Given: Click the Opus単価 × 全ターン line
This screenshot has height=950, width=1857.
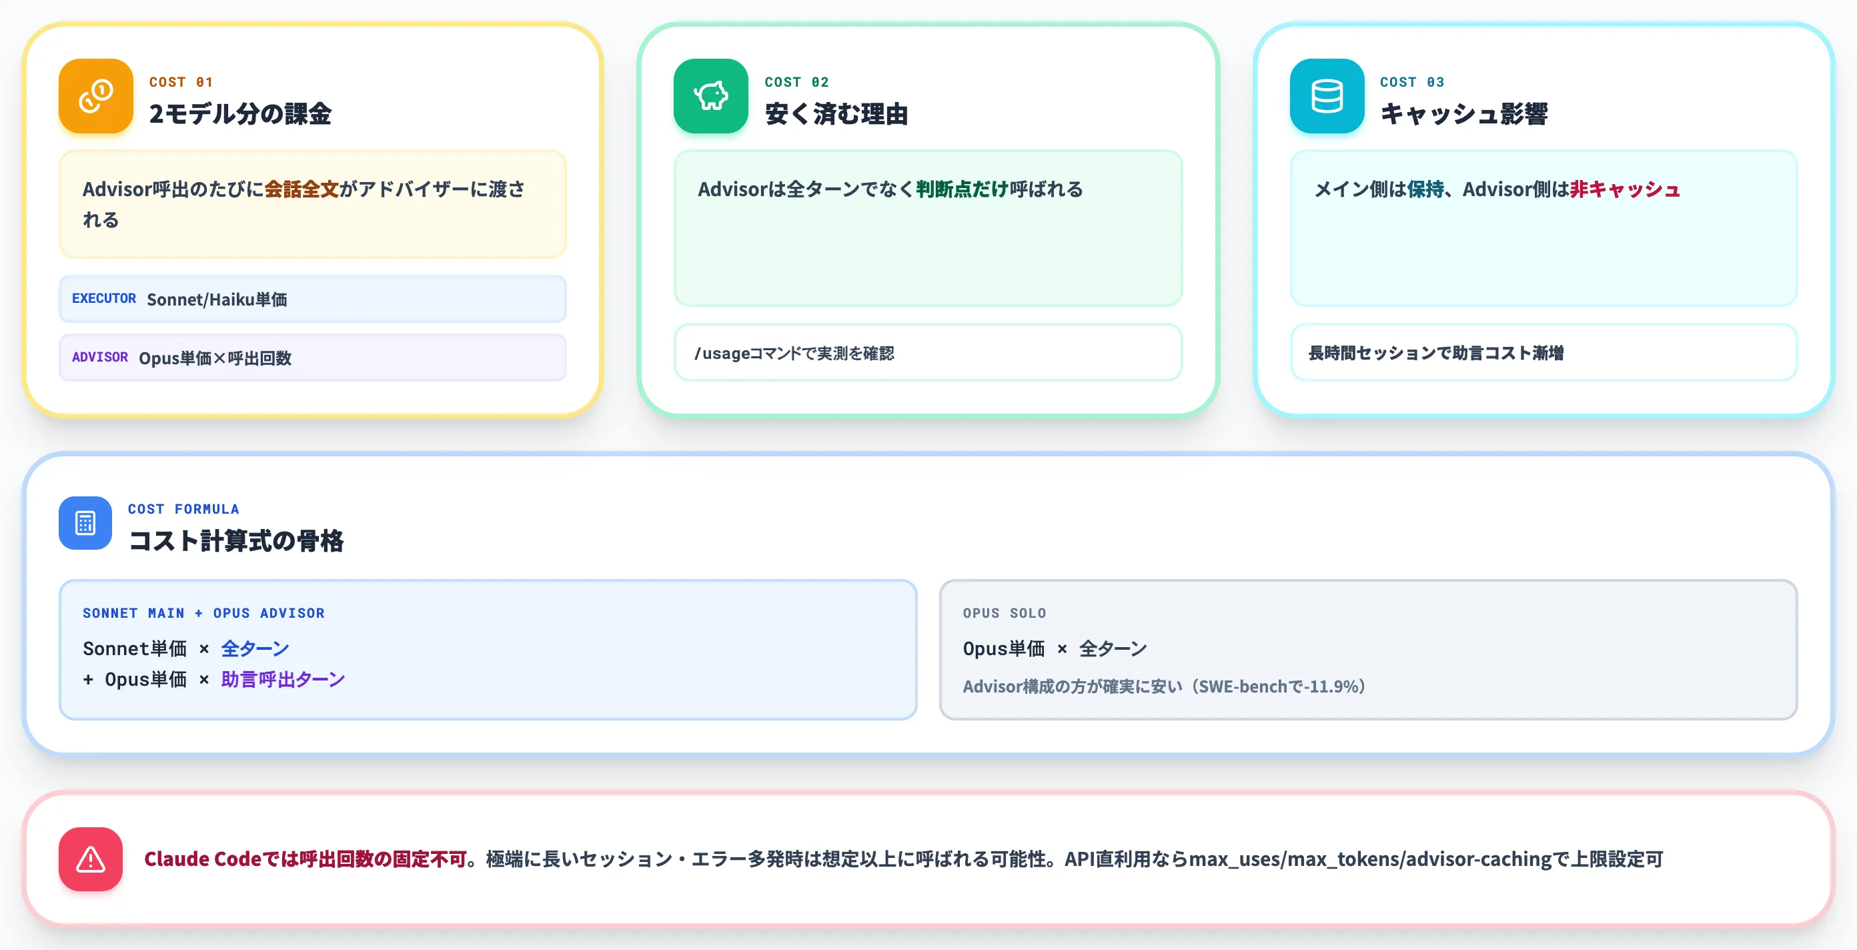Looking at the screenshot, I should pyautogui.click(x=1054, y=648).
